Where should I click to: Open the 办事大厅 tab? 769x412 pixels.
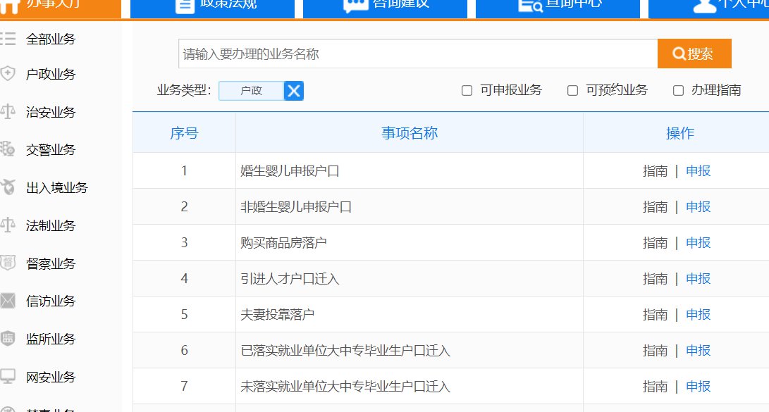point(61,9)
